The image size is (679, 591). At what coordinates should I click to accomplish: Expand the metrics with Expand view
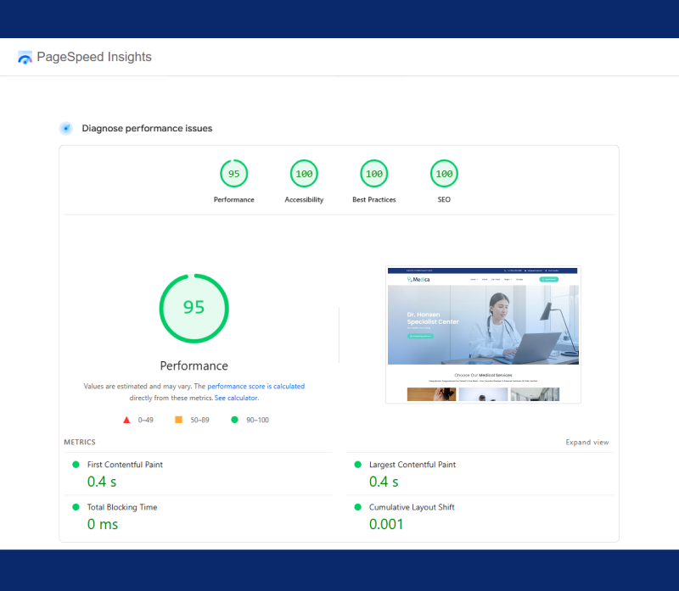point(587,443)
